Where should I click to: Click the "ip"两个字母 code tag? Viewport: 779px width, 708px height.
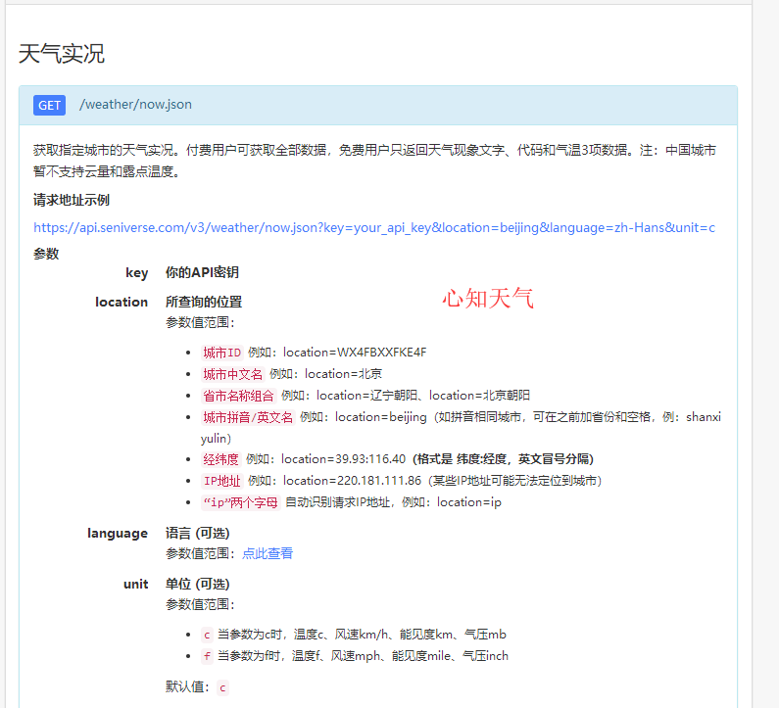click(241, 502)
